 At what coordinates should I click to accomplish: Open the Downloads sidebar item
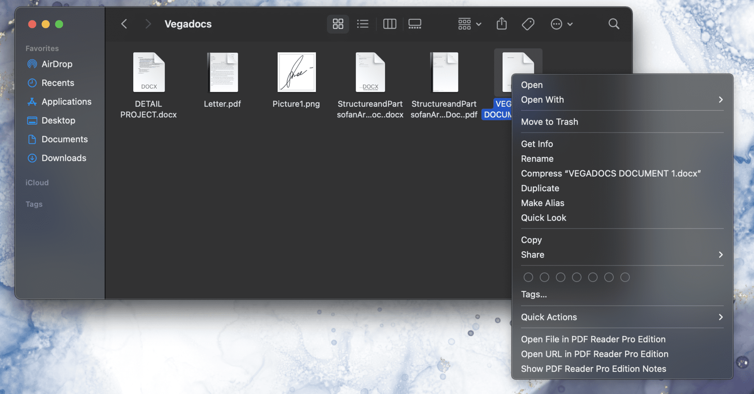(64, 158)
